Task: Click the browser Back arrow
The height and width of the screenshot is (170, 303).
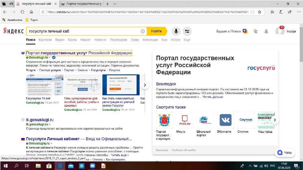Action: pos(5,12)
